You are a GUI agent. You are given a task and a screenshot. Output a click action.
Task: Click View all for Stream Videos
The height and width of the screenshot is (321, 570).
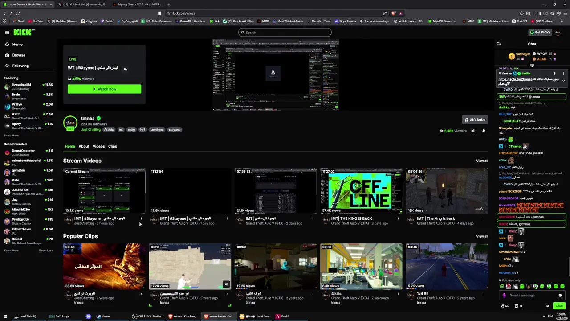[482, 160]
